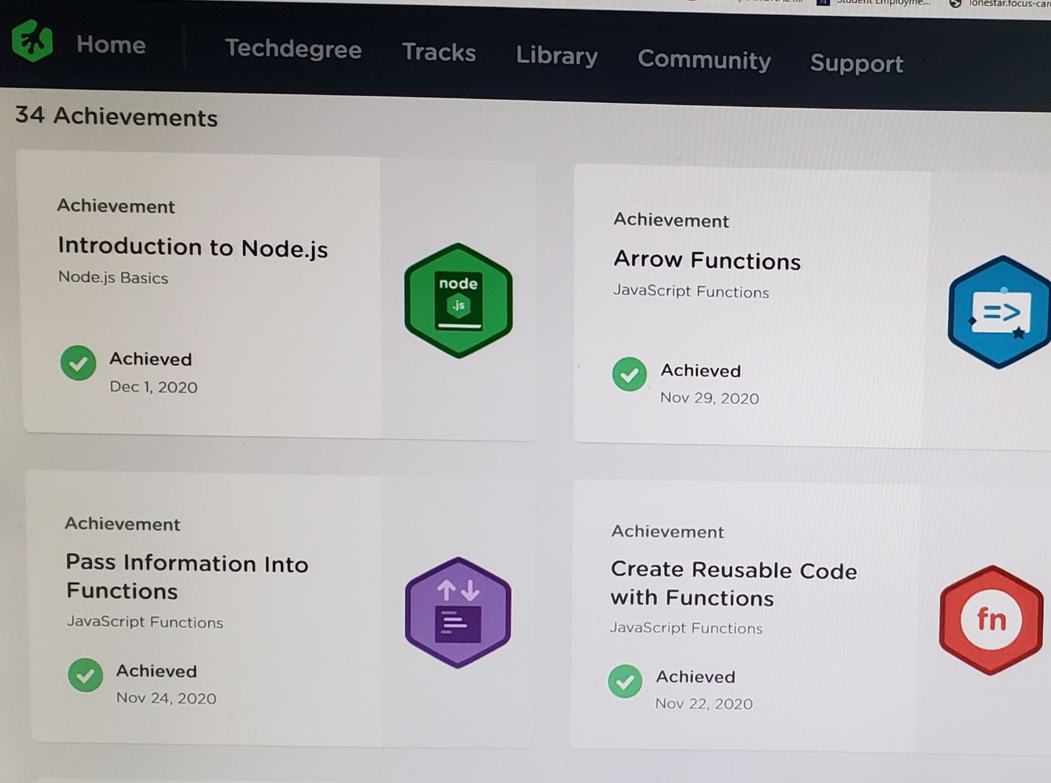Image resolution: width=1051 pixels, height=783 pixels.
Task: Click the green Node.js badge icon
Action: pos(458,301)
